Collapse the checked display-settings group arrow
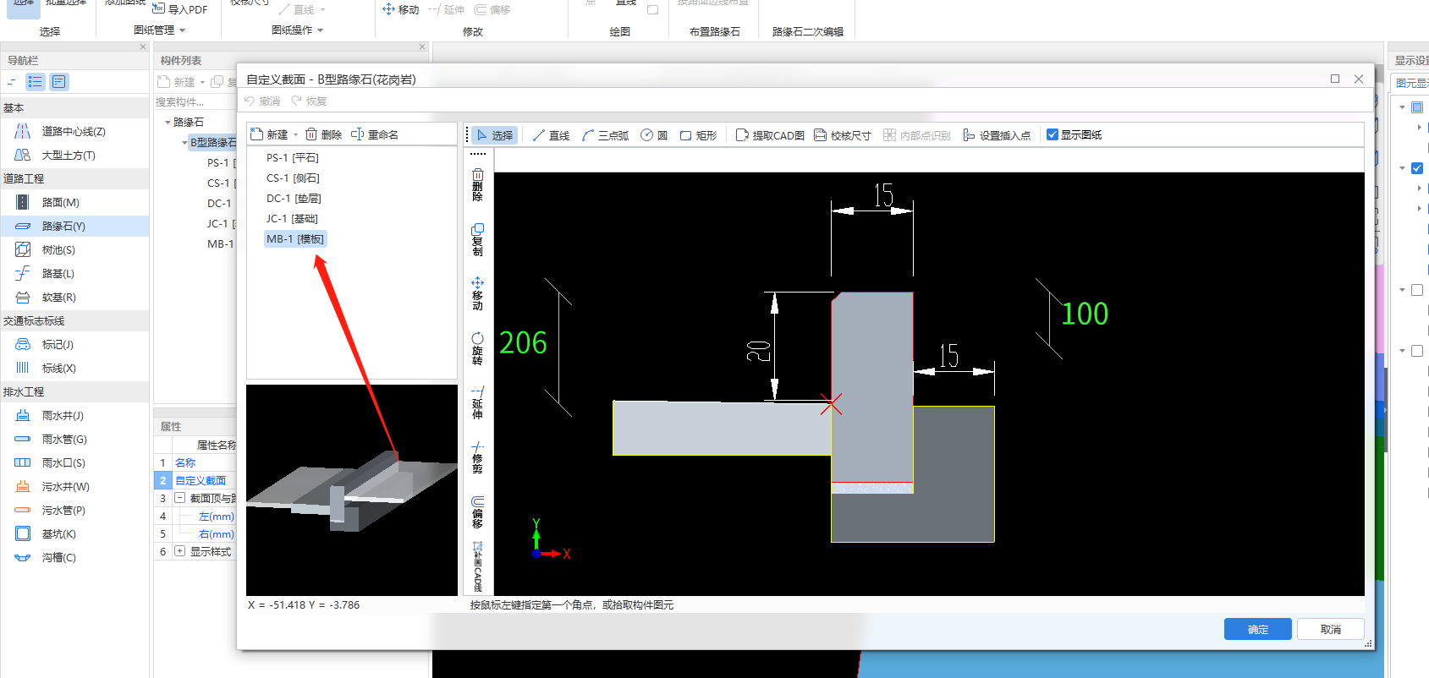Screen dimensions: 1429x678 pyautogui.click(x=1402, y=168)
